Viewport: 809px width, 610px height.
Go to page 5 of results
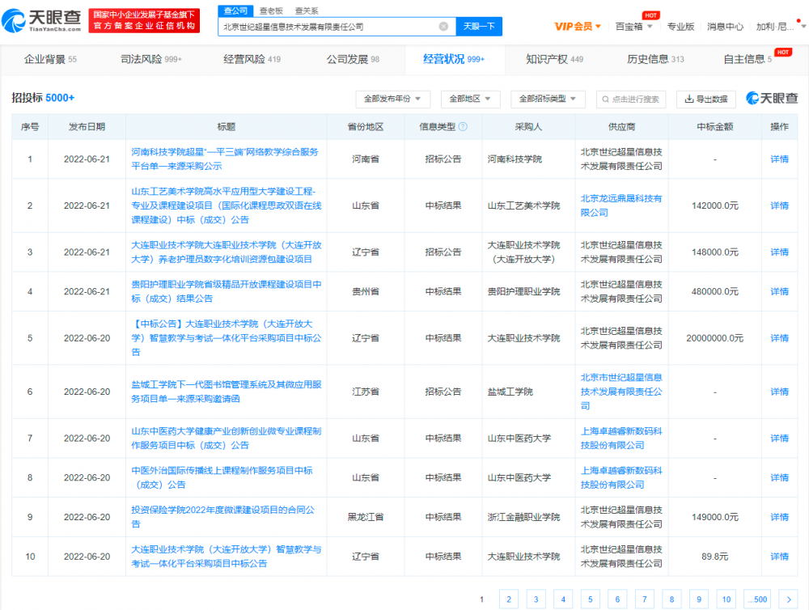(x=591, y=599)
